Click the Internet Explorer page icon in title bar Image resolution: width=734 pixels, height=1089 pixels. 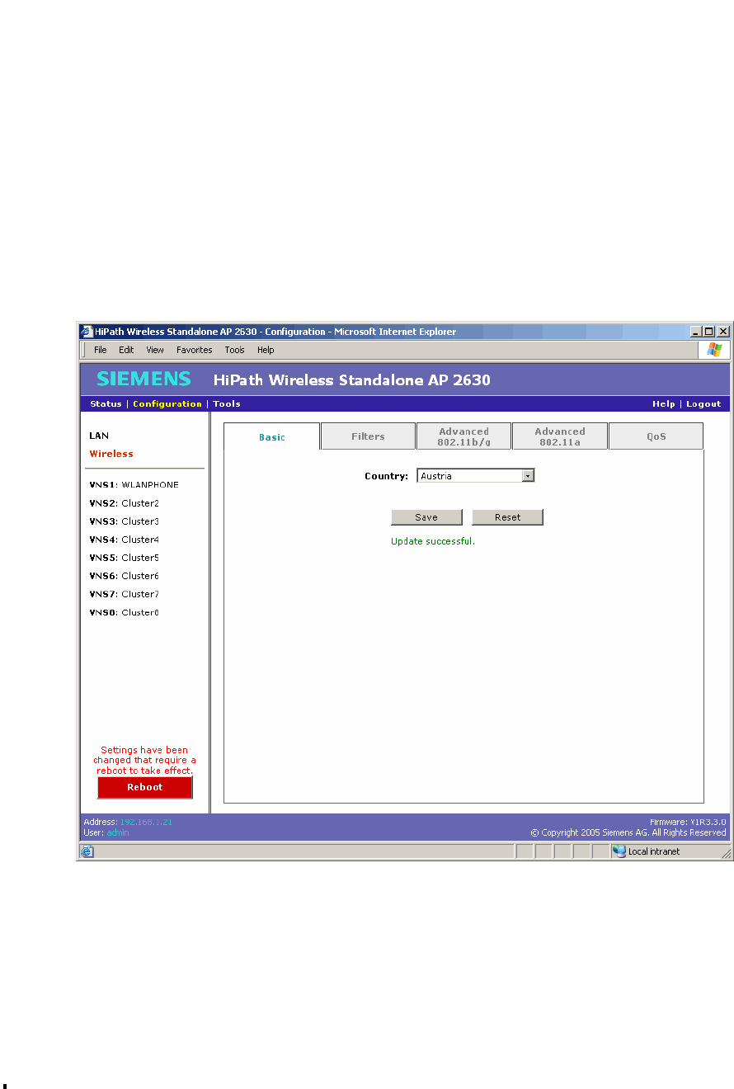click(x=87, y=332)
